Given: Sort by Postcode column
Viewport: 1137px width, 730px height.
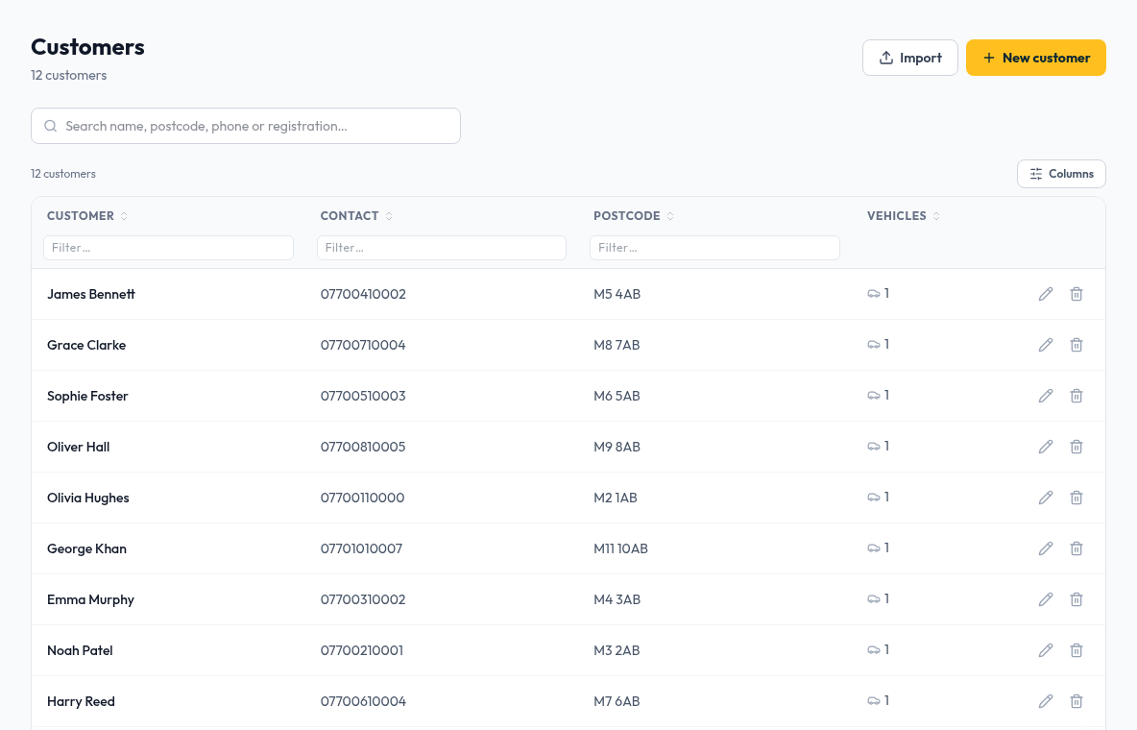Looking at the screenshot, I should (633, 215).
